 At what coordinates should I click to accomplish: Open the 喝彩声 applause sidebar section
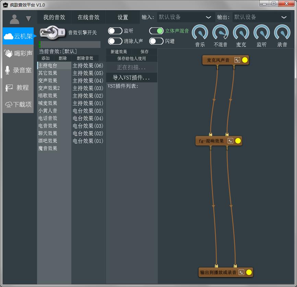pos(19,53)
